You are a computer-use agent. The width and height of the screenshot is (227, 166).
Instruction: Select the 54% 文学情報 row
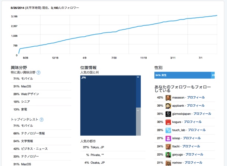coord(41,141)
